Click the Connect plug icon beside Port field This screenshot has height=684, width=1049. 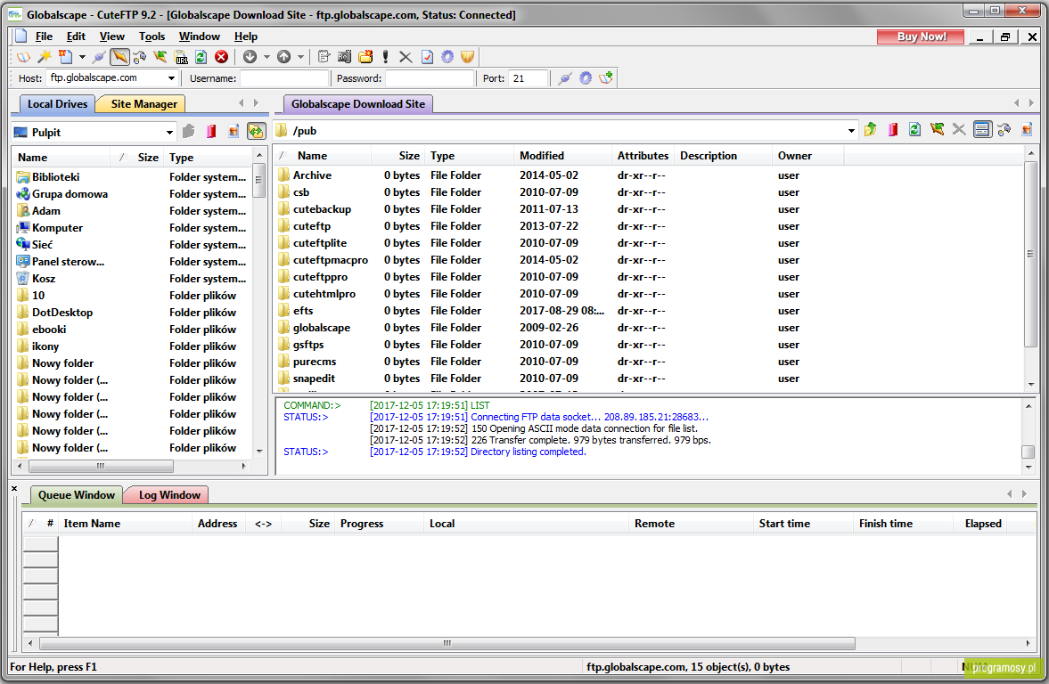pyautogui.click(x=565, y=78)
